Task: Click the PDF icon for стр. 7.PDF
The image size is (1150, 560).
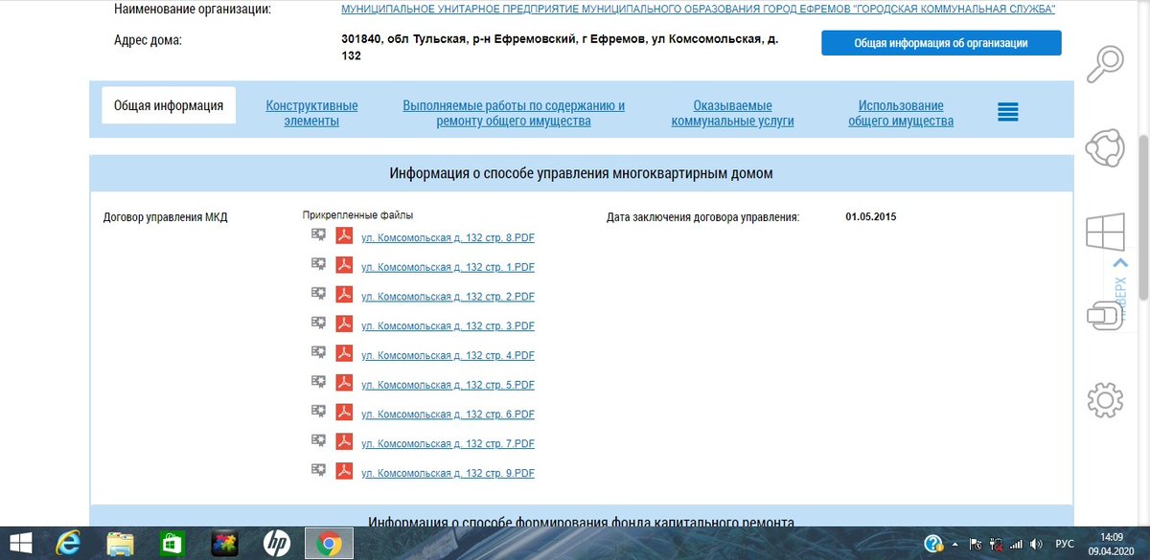Action: coord(344,441)
